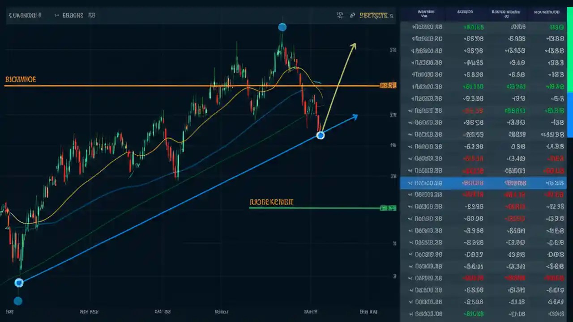Click the green change value in the top watchlist row
The height and width of the screenshot is (322, 573).
473,27
